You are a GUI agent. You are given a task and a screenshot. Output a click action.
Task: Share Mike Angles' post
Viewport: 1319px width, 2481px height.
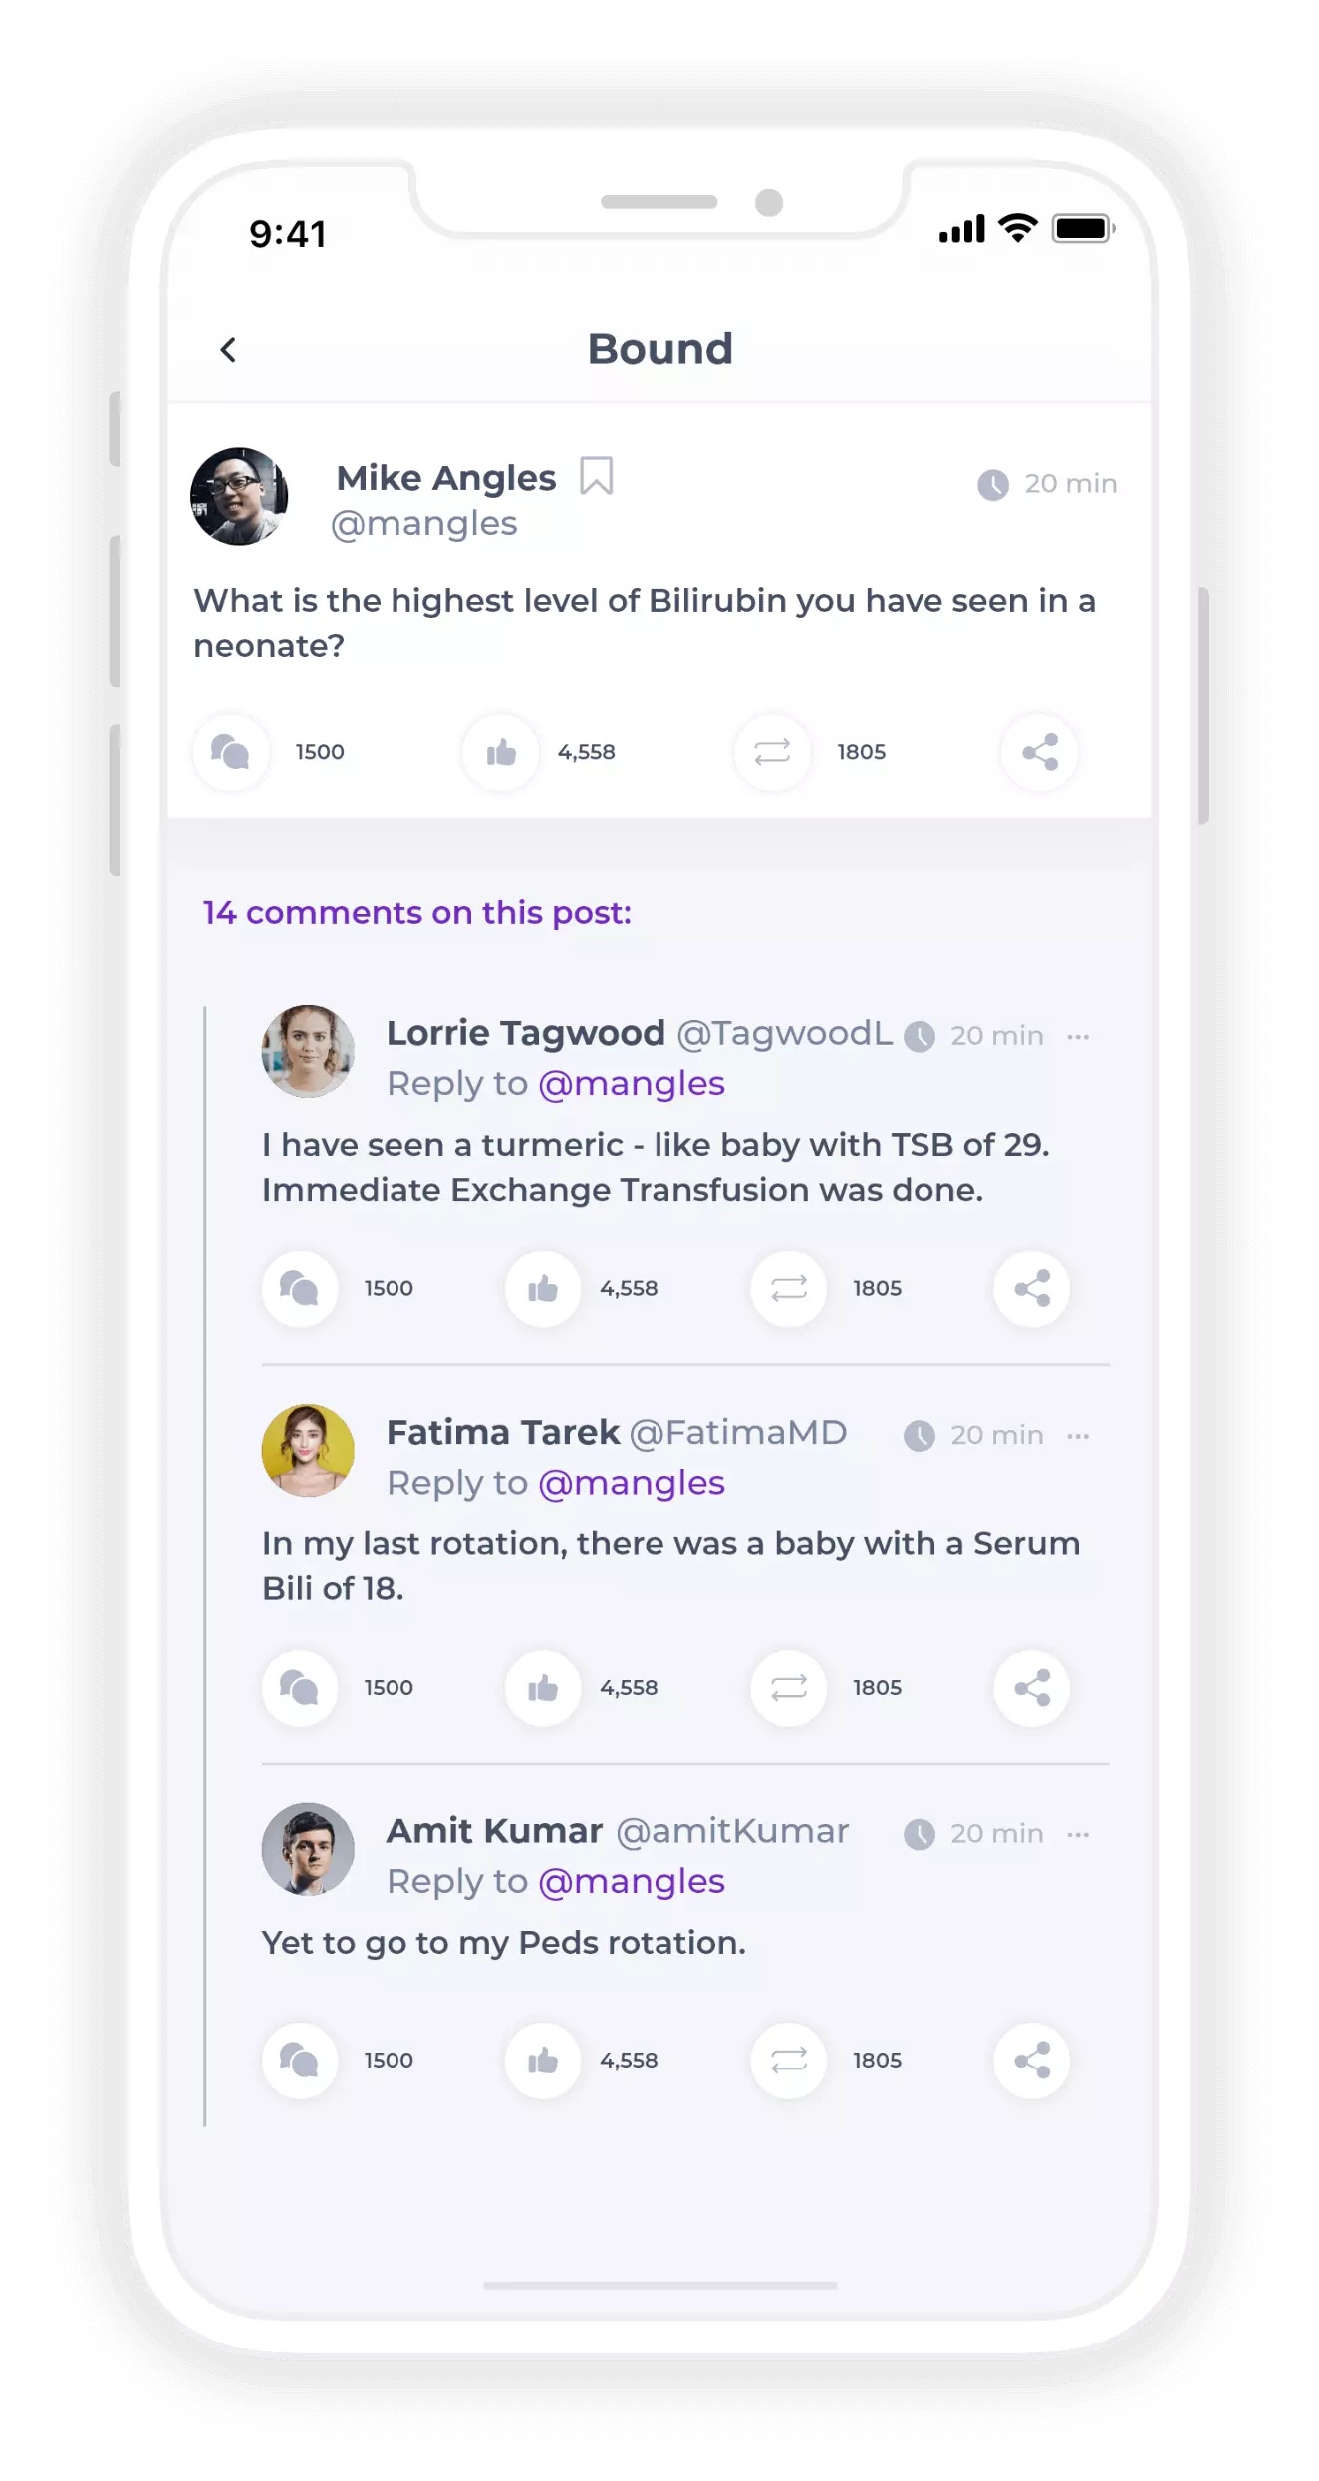(1039, 752)
